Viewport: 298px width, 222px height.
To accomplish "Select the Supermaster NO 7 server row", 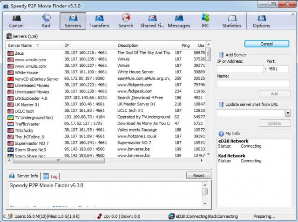I will pos(106,143).
